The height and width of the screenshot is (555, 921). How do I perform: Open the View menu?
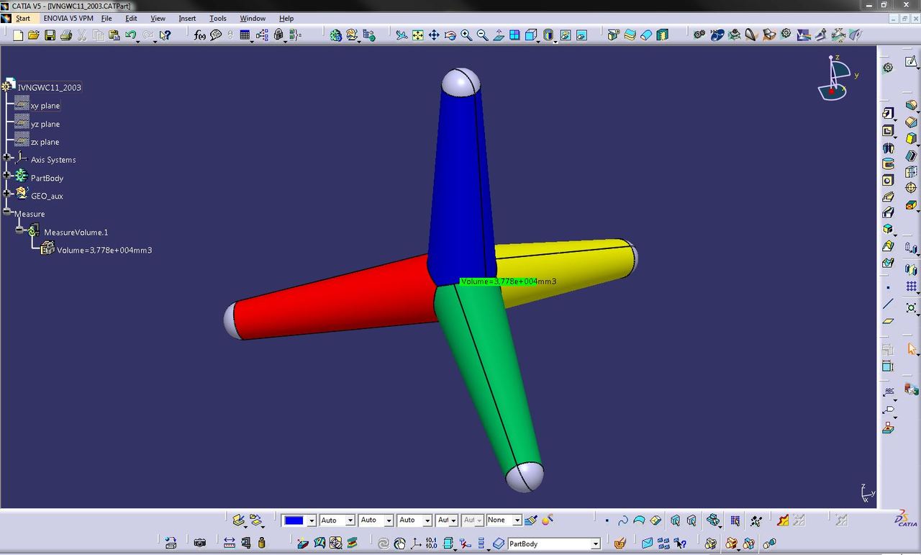pyautogui.click(x=158, y=18)
